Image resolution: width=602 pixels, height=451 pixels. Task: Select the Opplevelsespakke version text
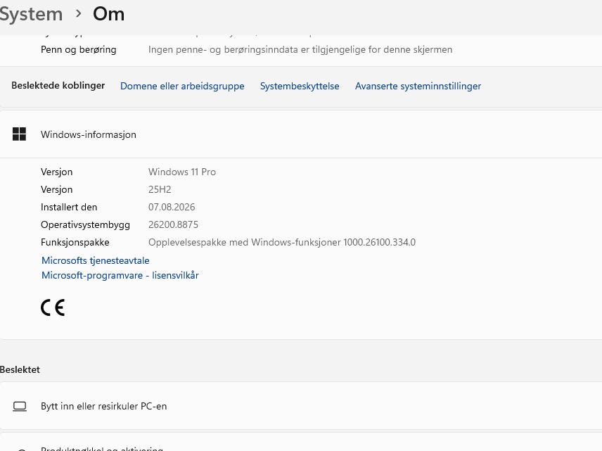click(282, 243)
